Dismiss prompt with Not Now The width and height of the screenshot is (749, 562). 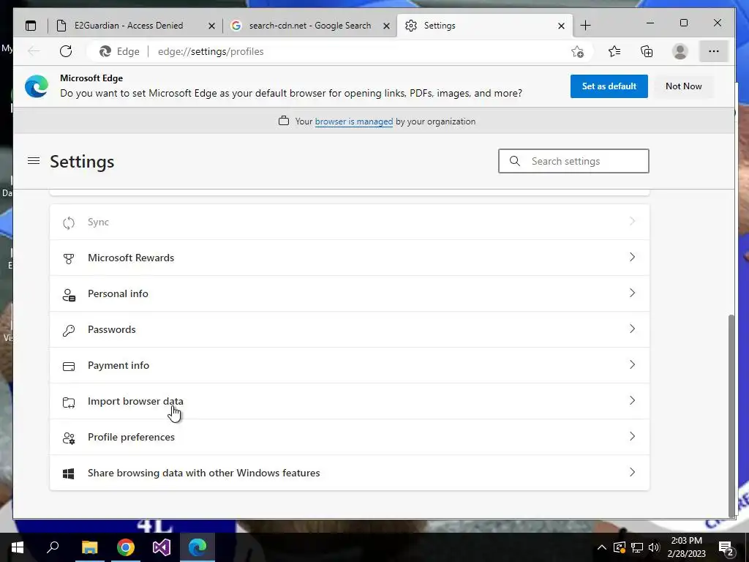684,86
